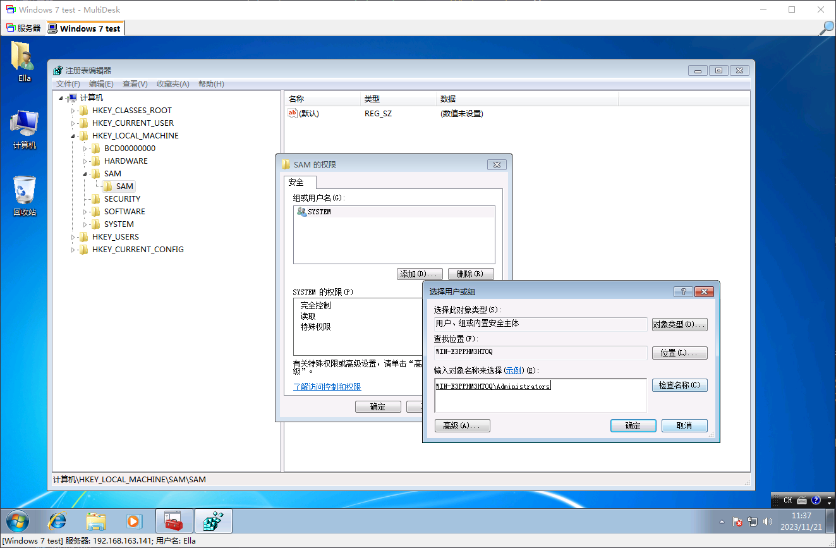Viewport: 836px width, 548px height.
Task: Click the Windows Start orb
Action: click(x=17, y=521)
